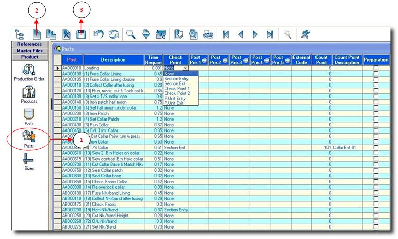
Task: Open Production Order in sidebar
Action: click(x=29, y=73)
